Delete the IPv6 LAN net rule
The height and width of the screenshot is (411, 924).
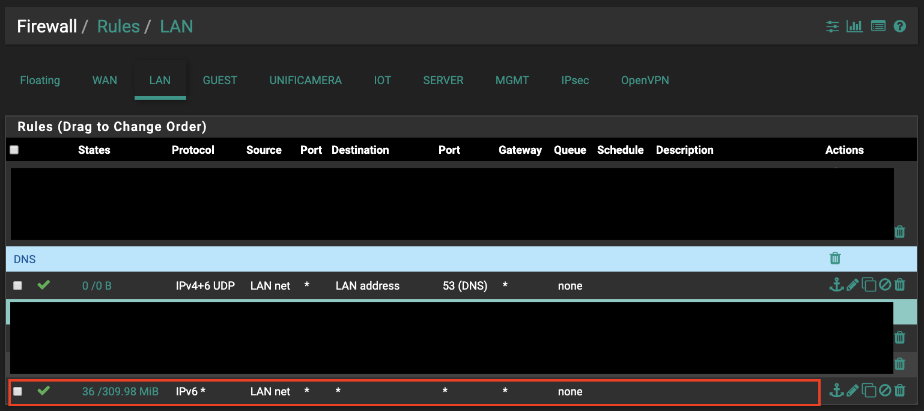[899, 391]
